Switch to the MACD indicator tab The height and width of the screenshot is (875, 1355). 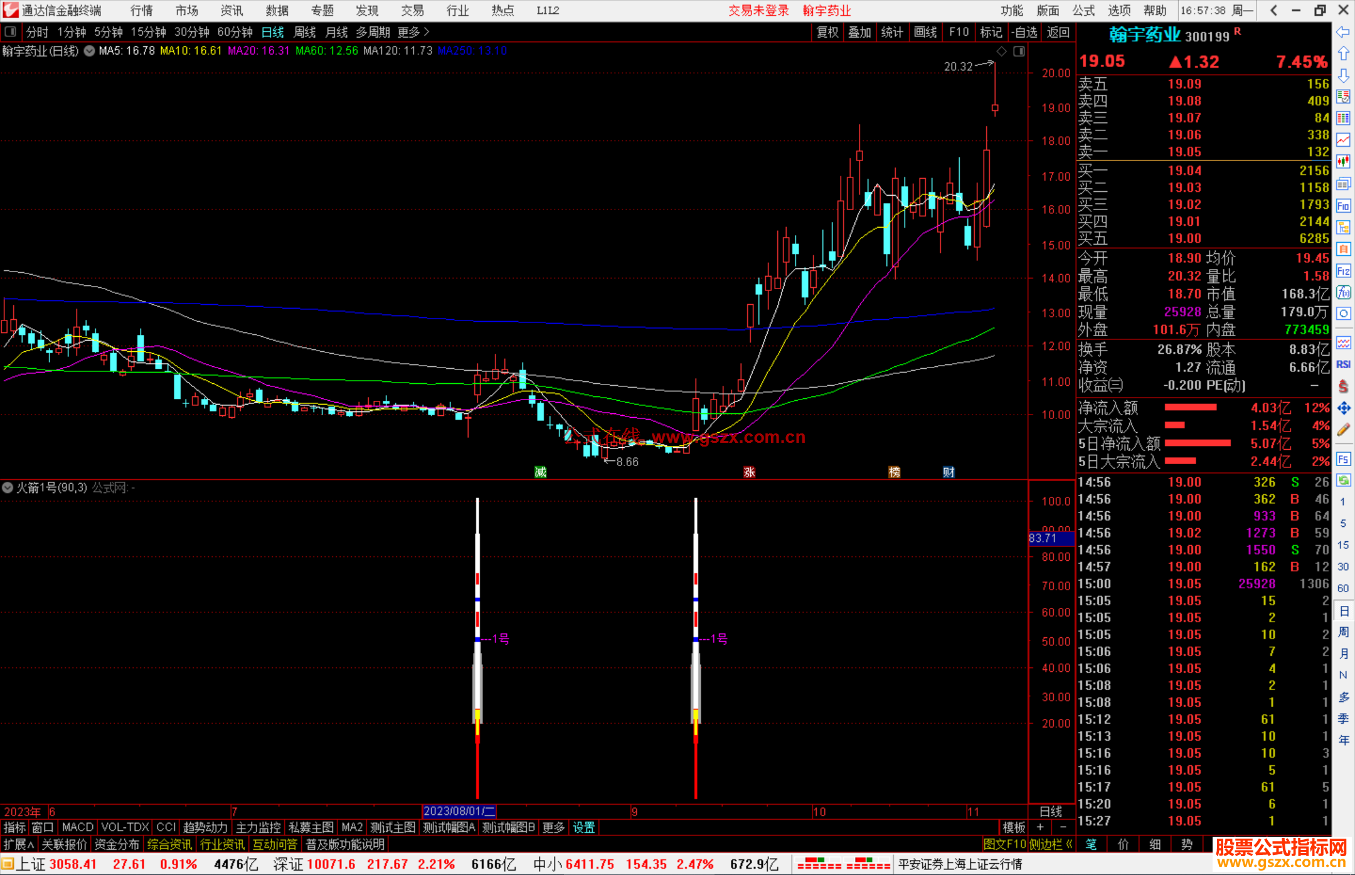pos(78,827)
